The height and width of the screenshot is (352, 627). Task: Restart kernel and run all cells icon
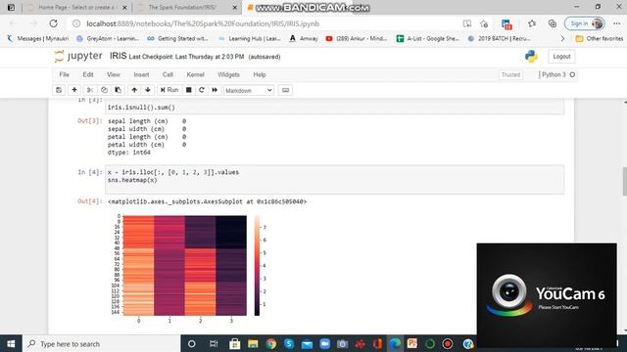tap(215, 90)
